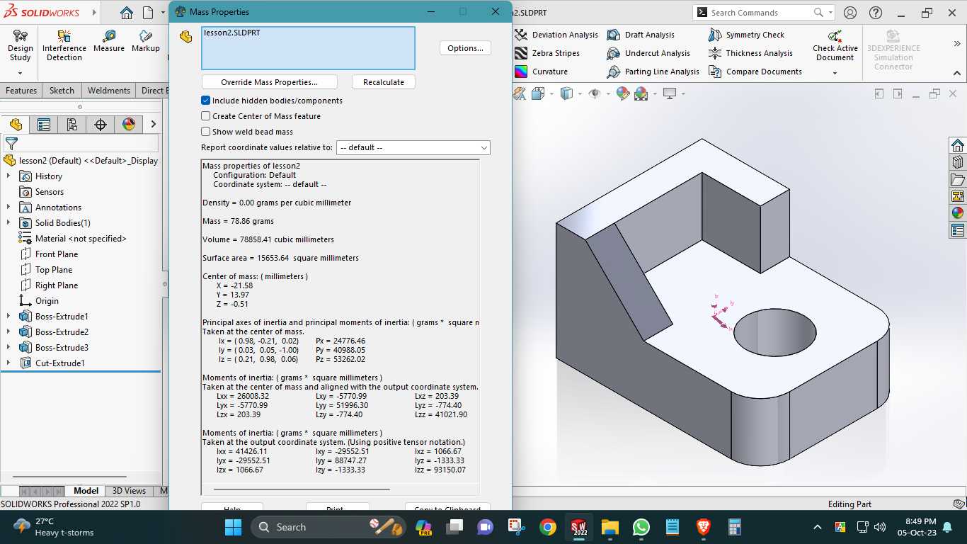967x544 pixels.
Task: Run Undercut Analysis
Action: 649,53
